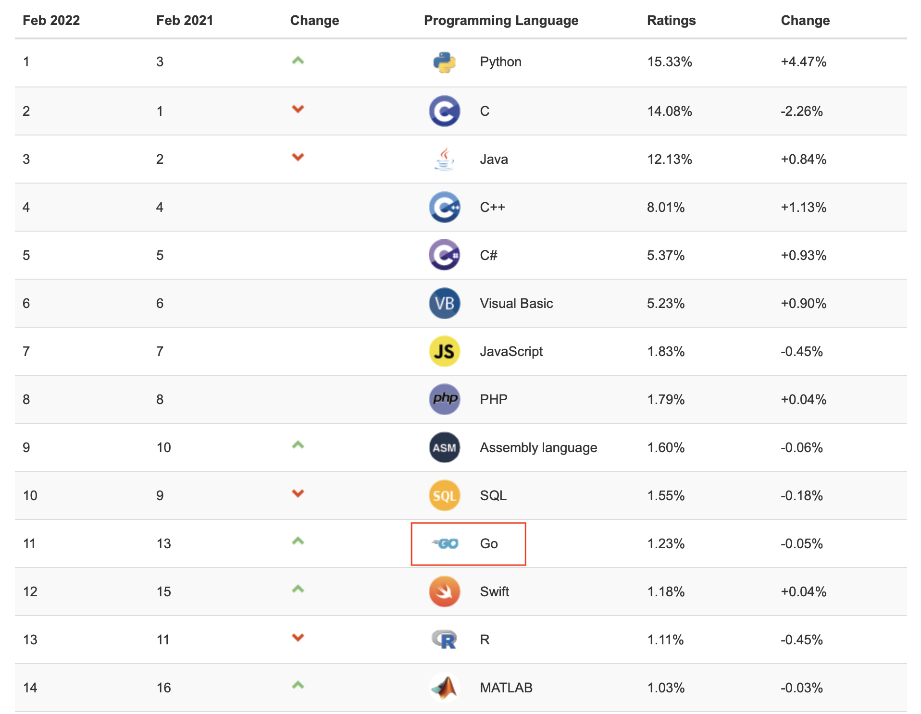Viewport: 921px width, 714px height.
Task: Click the PHP logo icon
Action: coord(444,399)
